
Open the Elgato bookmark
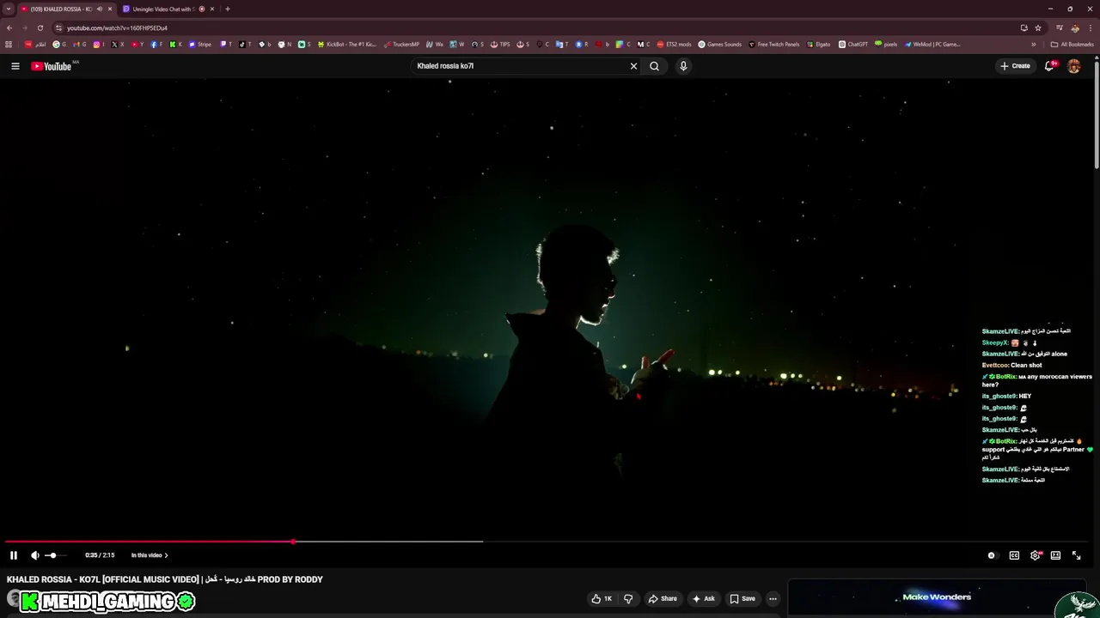tap(818, 45)
